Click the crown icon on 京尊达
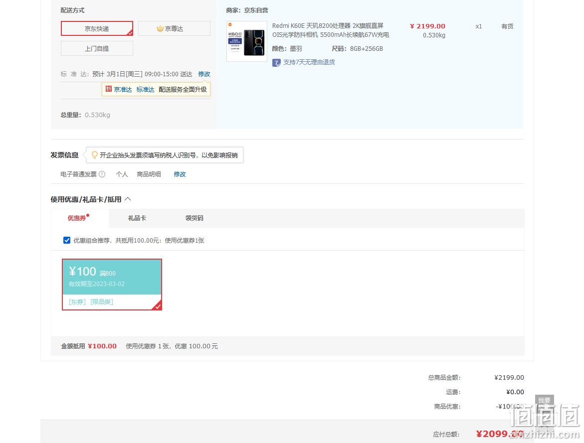The width and height of the screenshot is (584, 443). tap(160, 29)
